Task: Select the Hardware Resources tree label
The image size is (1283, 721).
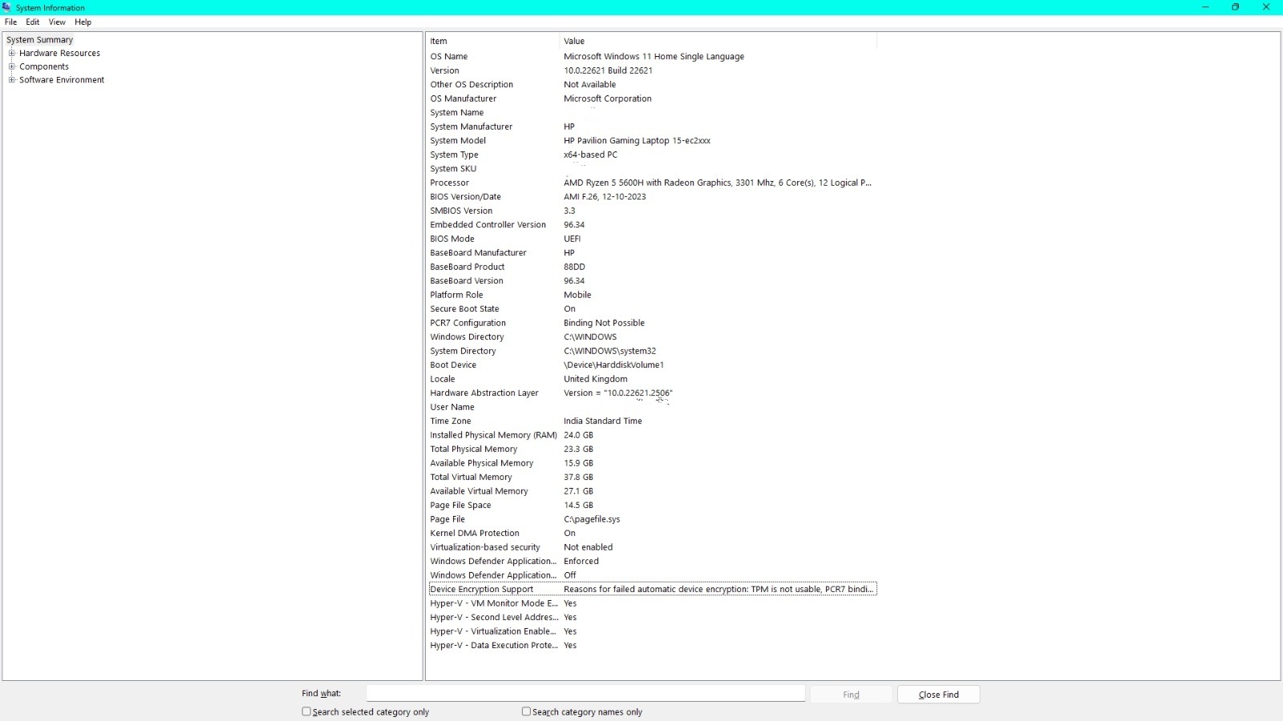Action: (59, 53)
